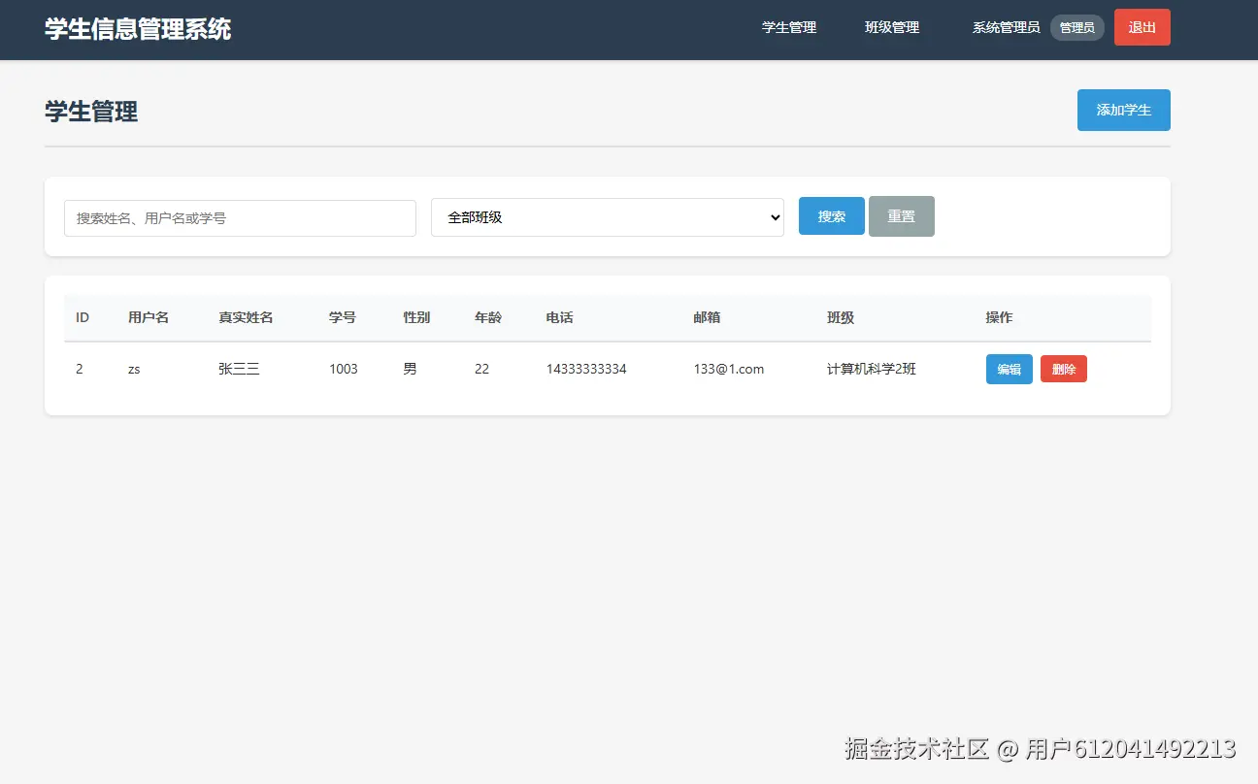Screen dimensions: 1258x784
Task: Click the blue 添加学生 button
Action: (1123, 110)
